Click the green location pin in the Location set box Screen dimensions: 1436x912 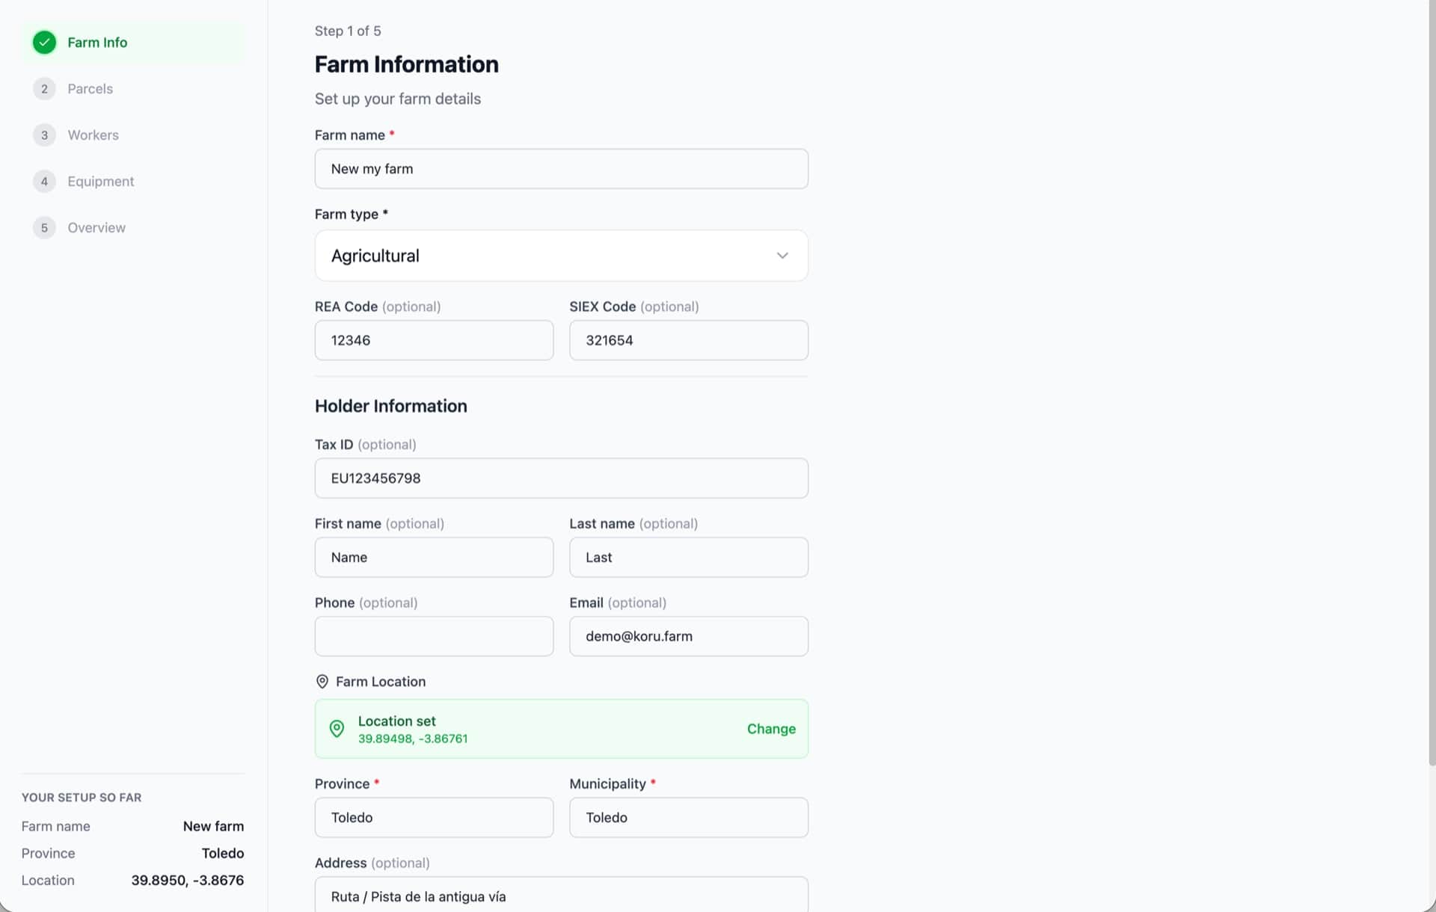coord(337,729)
